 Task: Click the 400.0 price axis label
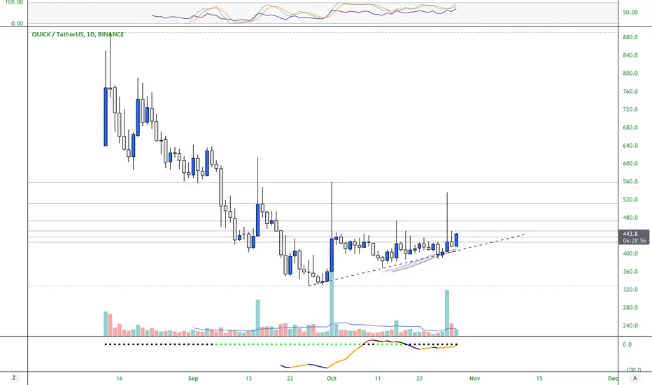click(630, 253)
